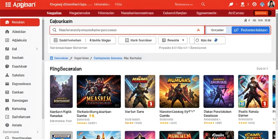Open the Poalik Ranela Games thumbnail
278x139 pixels.
point(253,91)
